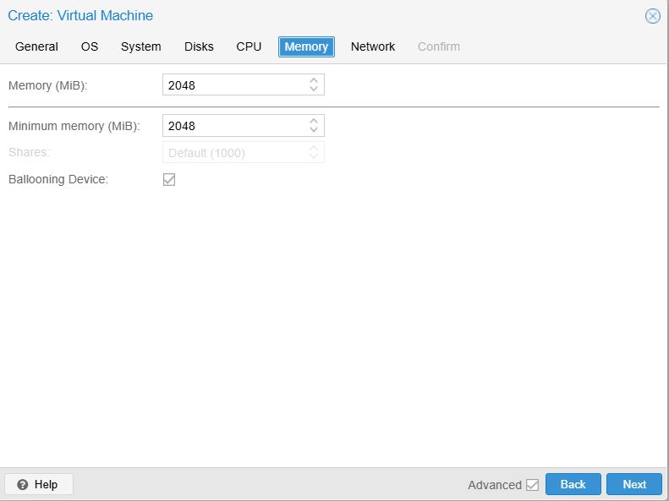Viewport: 669px width, 501px height.
Task: Click into the Memory (MiB) input field
Action: [x=233, y=84]
